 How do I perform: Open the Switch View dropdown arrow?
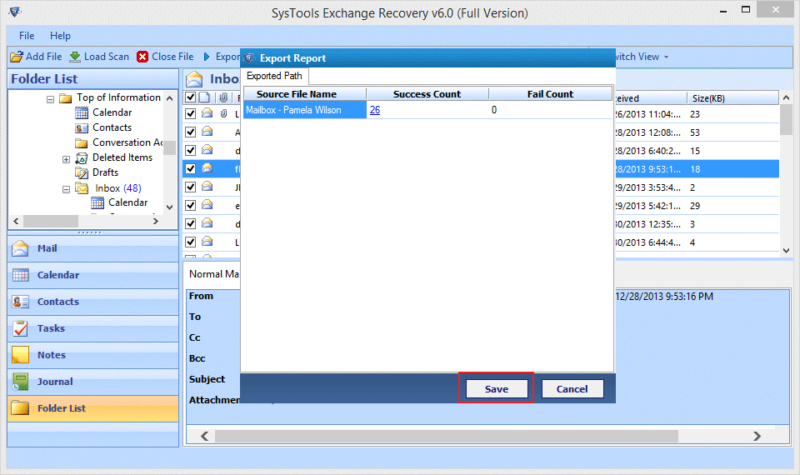click(667, 57)
